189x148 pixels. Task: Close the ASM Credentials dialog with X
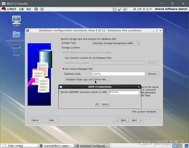pos(139,87)
